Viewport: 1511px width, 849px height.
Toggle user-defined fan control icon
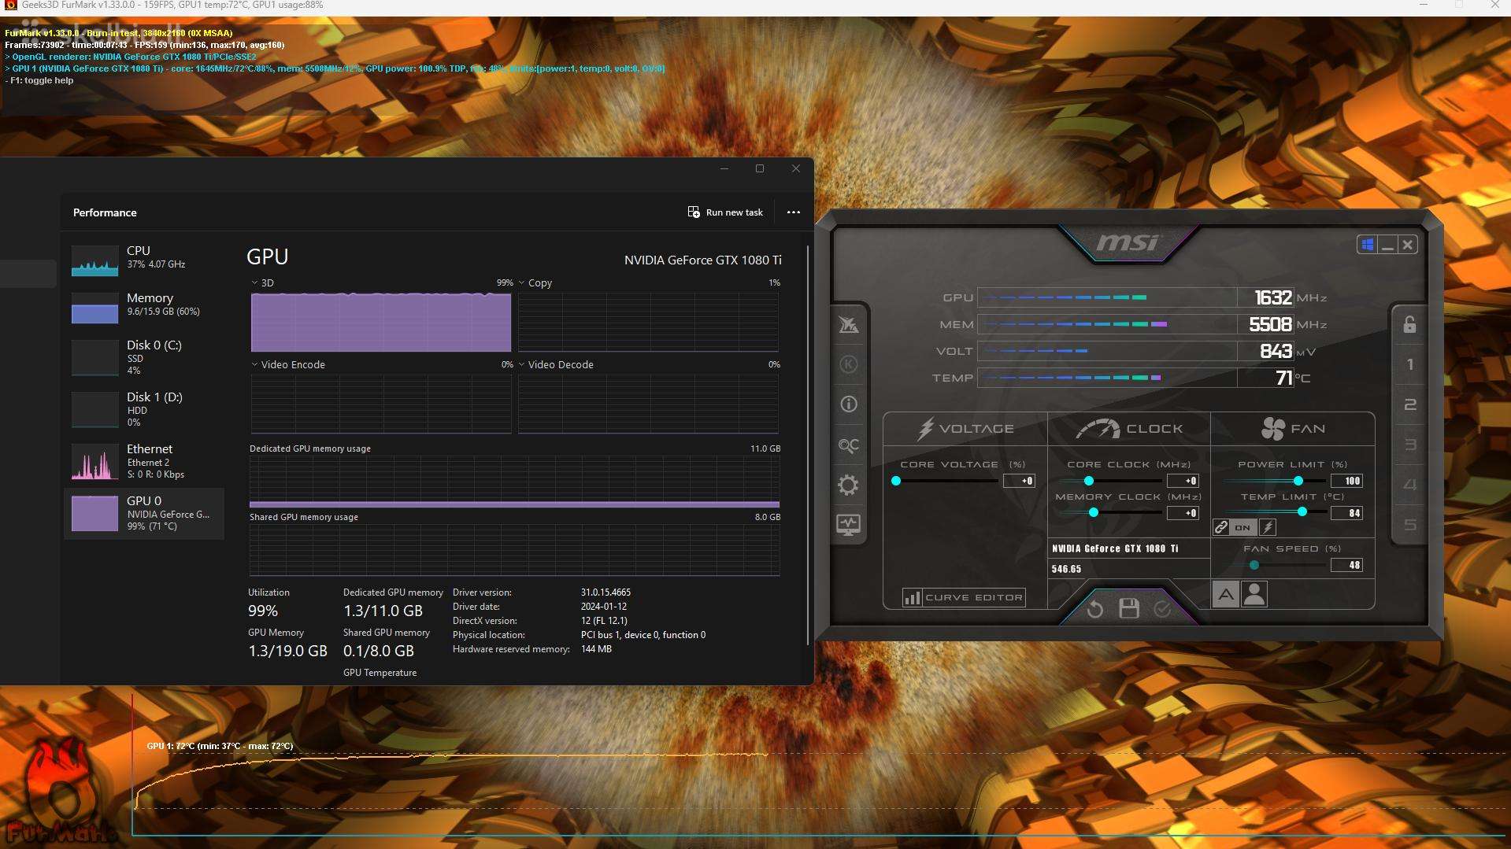(x=1254, y=595)
